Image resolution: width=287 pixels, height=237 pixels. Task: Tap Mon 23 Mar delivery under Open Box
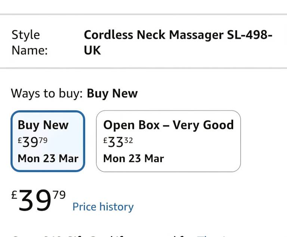[x=133, y=158]
